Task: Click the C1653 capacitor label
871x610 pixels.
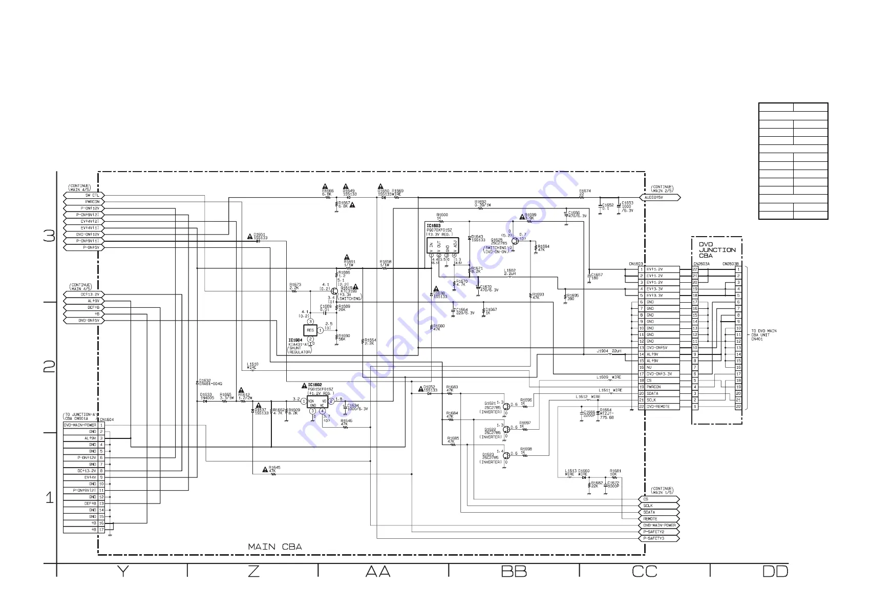Action: pyautogui.click(x=627, y=206)
